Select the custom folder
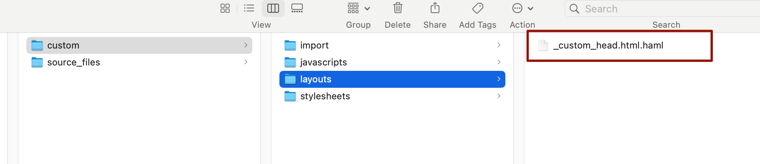 coord(139,45)
